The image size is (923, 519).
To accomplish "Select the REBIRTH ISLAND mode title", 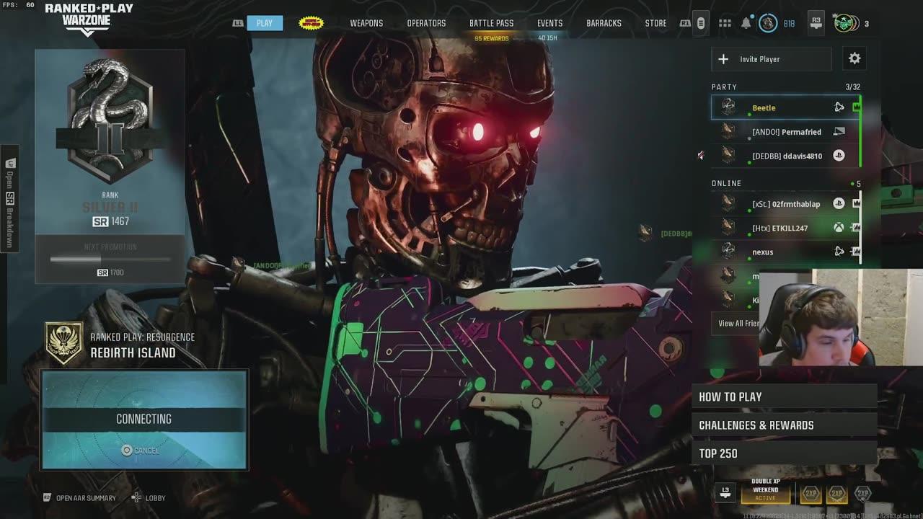I will (133, 352).
